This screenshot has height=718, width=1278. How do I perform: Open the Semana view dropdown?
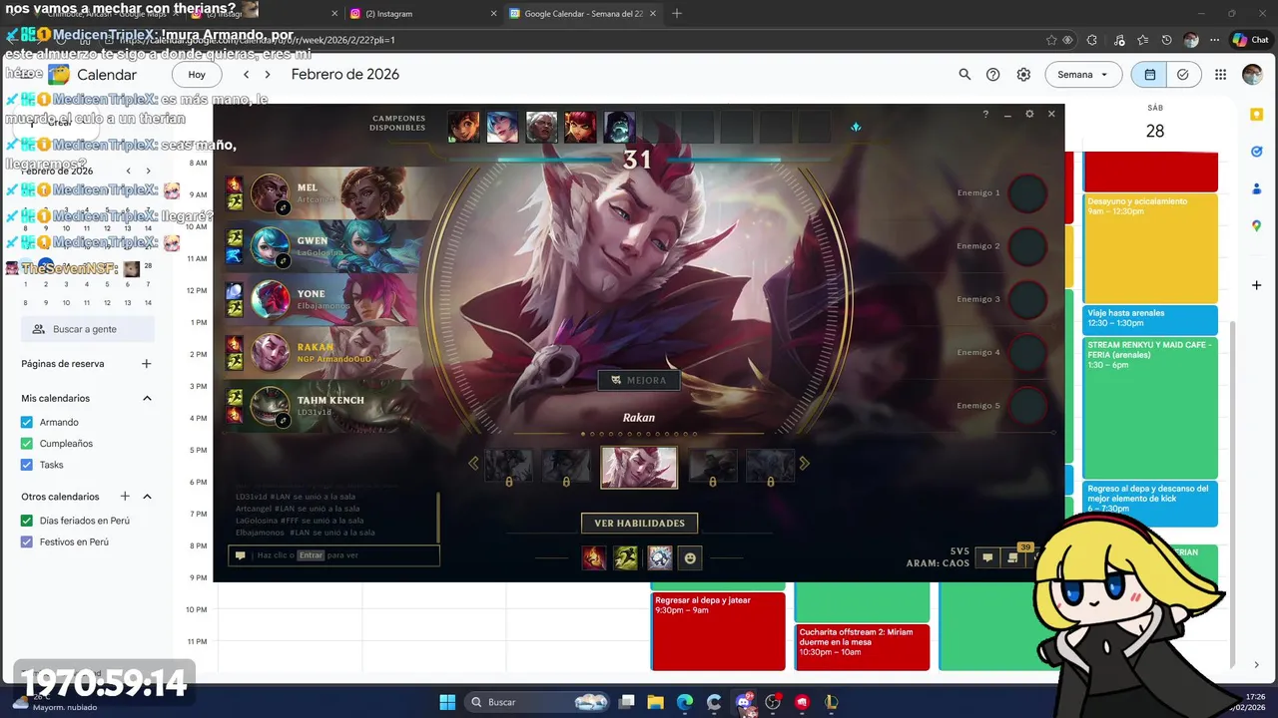coord(1083,75)
